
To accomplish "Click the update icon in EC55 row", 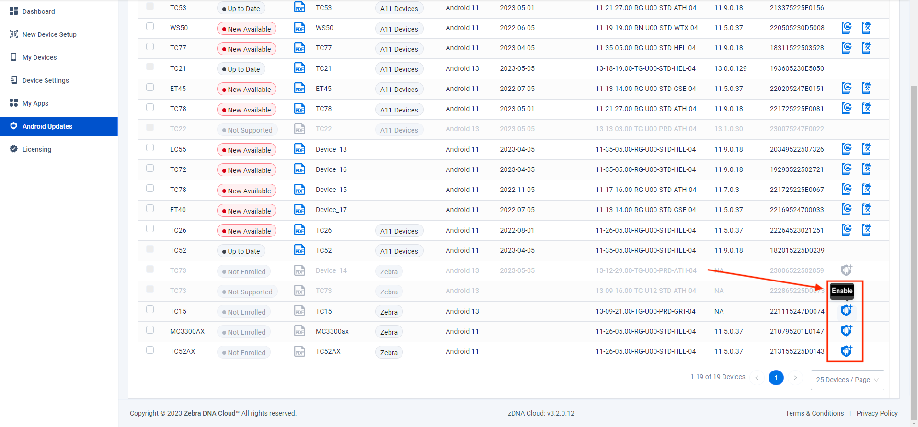I will [847, 149].
